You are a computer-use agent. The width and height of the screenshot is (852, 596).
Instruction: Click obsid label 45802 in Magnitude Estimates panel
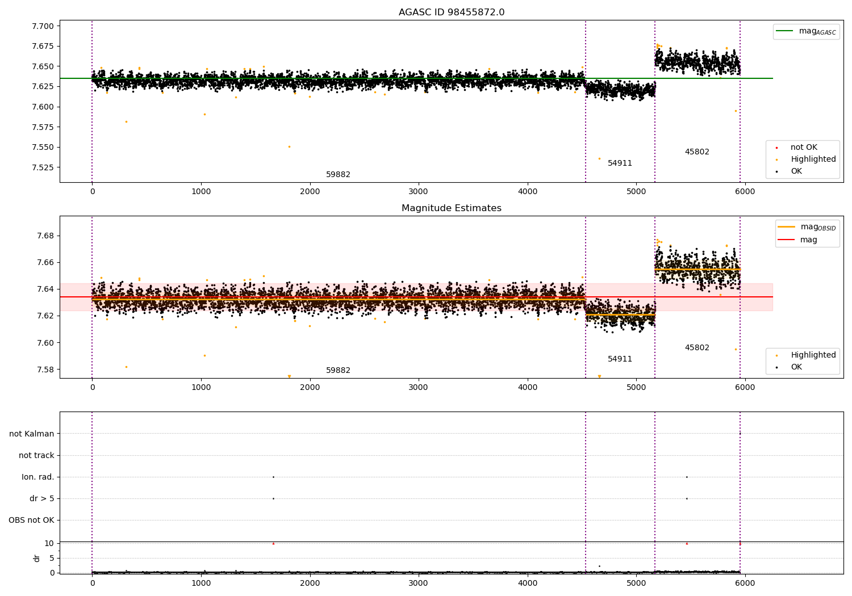697,348
